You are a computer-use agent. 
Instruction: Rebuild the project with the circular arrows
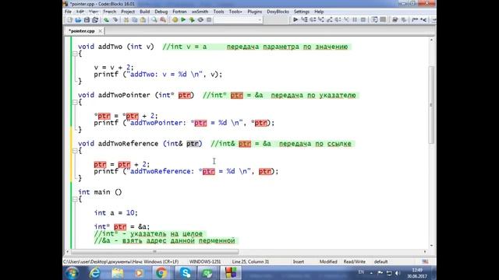coord(200,19)
